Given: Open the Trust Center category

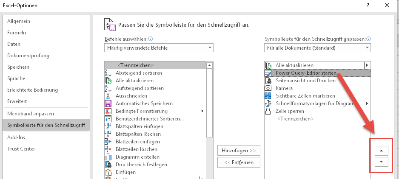Looking at the screenshot, I should coord(21,149).
